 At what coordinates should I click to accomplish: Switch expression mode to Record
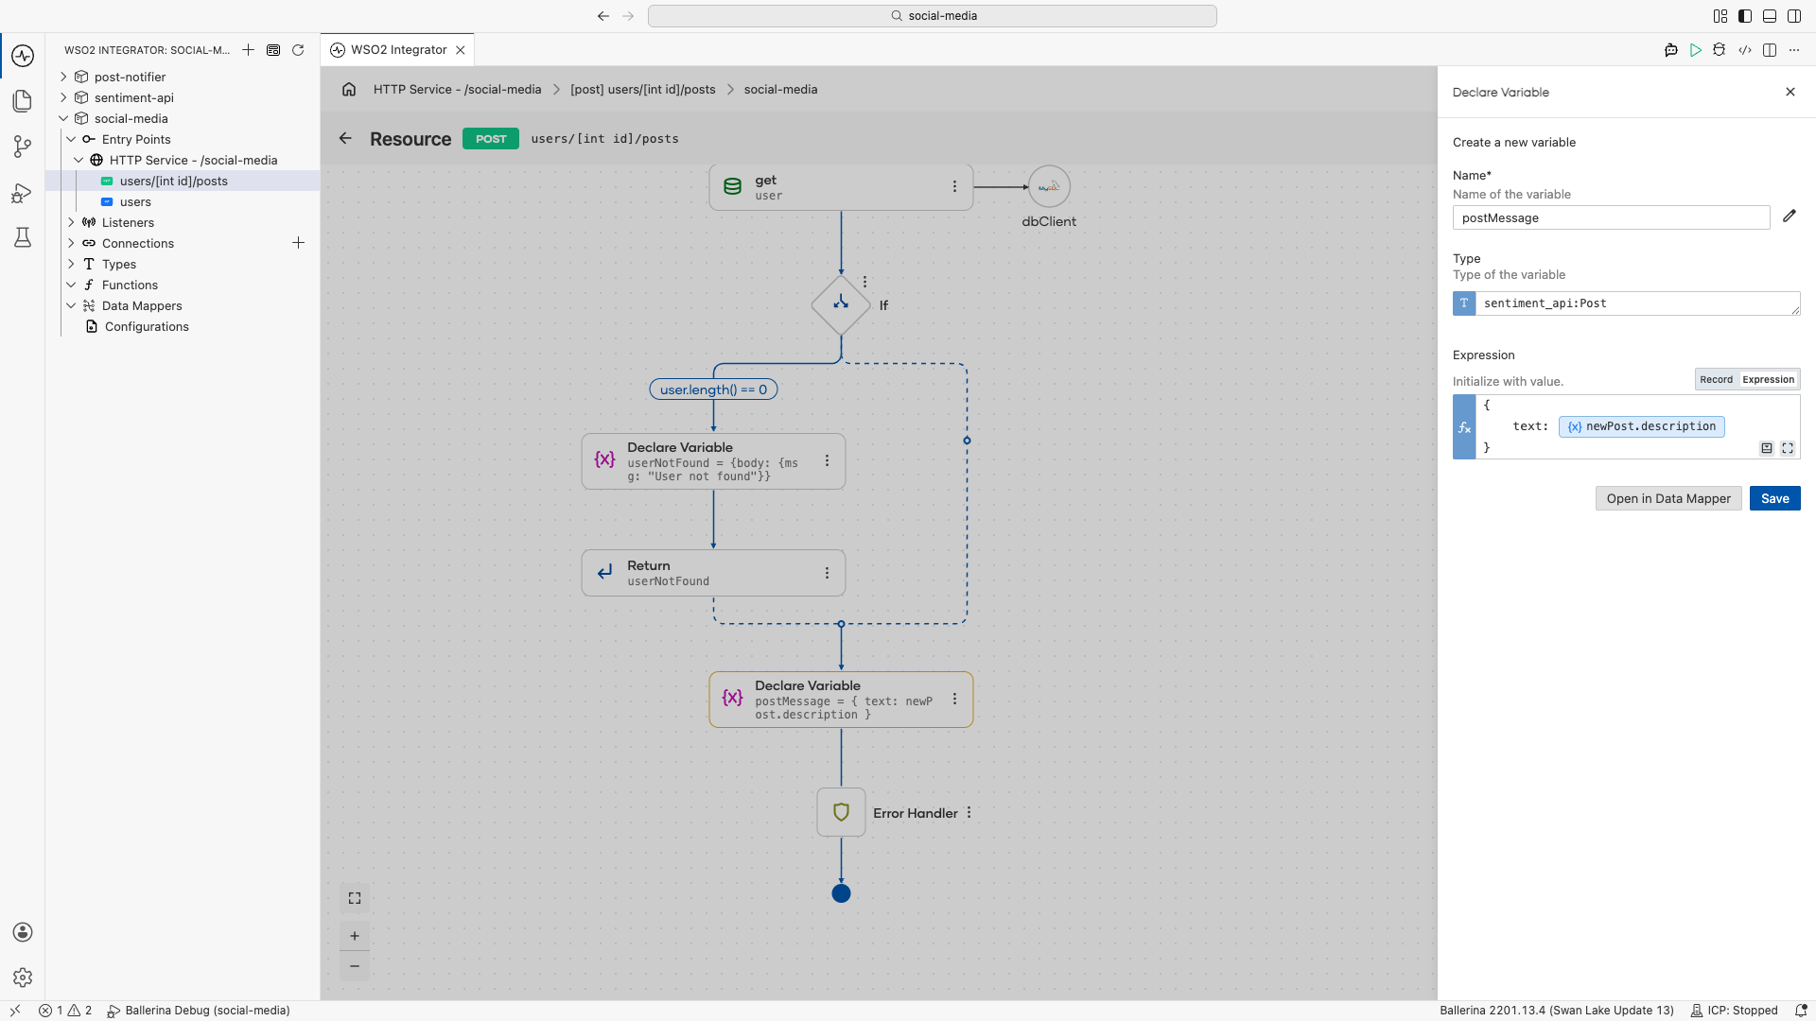1716,380
